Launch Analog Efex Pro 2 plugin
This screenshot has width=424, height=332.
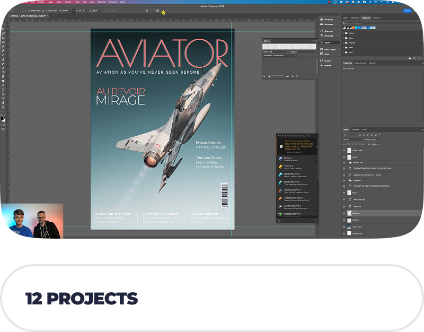[x=297, y=199]
